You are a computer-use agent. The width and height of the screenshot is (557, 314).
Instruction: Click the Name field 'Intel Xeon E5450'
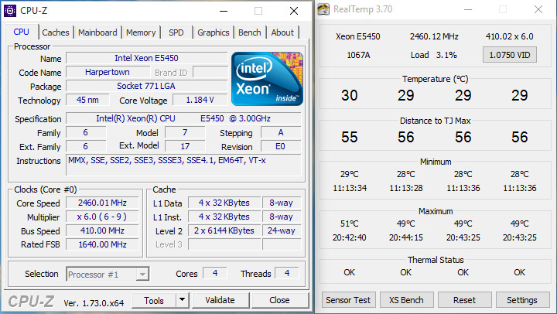147,58
